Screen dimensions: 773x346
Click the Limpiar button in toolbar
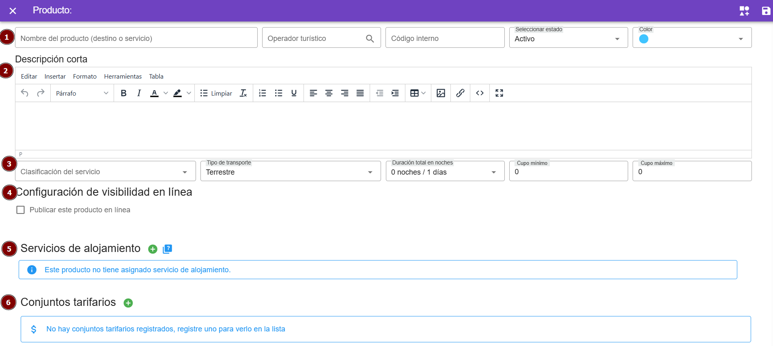click(216, 93)
